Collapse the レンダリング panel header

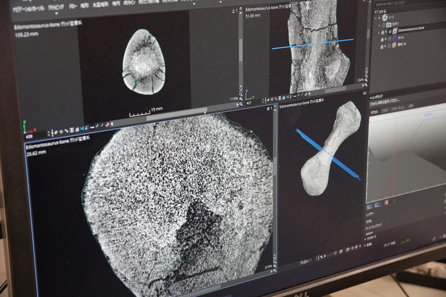coord(378,97)
